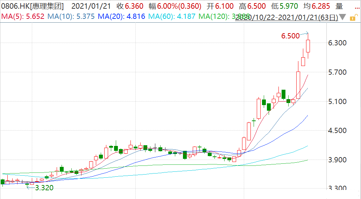Image resolution: width=361 pixels, height=199 pixels.
Task: Click the 6.300 price axis label
Action: coord(338,43)
